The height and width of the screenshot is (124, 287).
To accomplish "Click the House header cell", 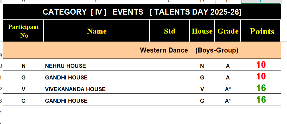I will (202, 31).
